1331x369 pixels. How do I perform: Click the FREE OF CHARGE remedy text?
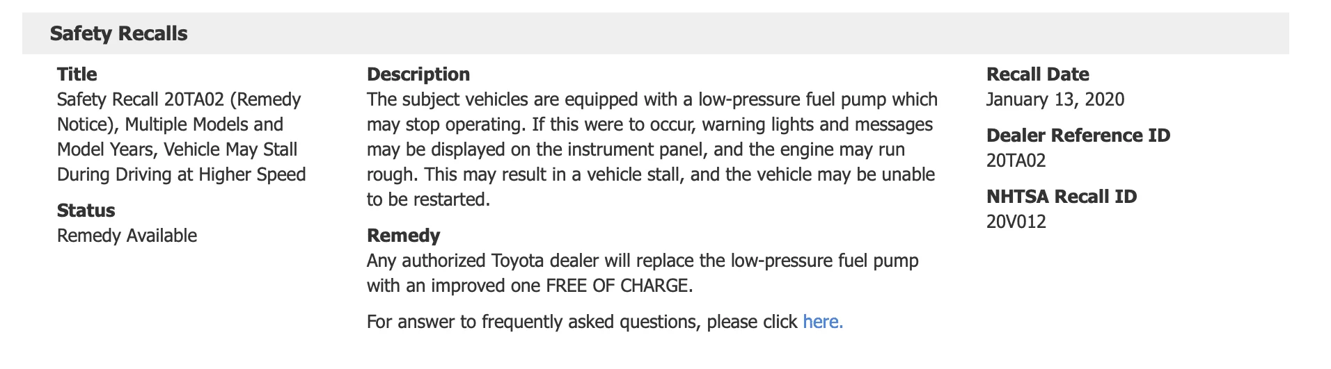(619, 286)
